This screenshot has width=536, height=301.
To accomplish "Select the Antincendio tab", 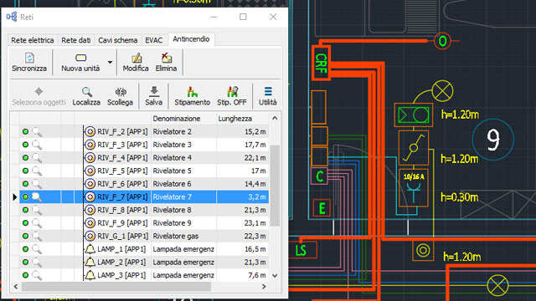I will tap(191, 39).
